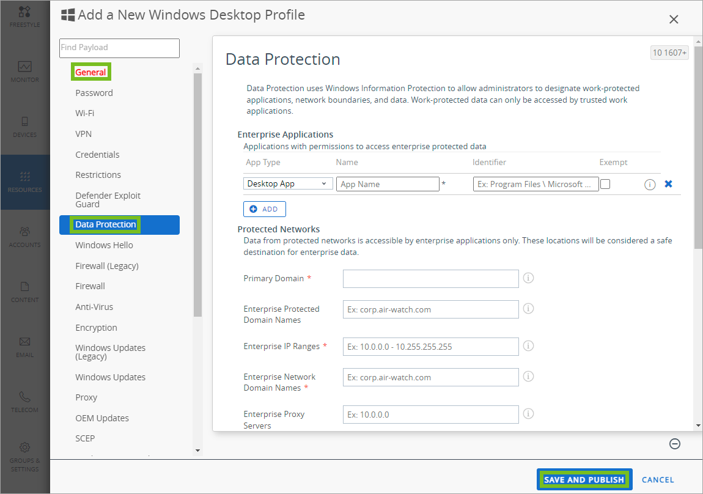The width and height of the screenshot is (703, 494).
Task: Open the Desktop App type dropdown
Action: click(x=288, y=184)
